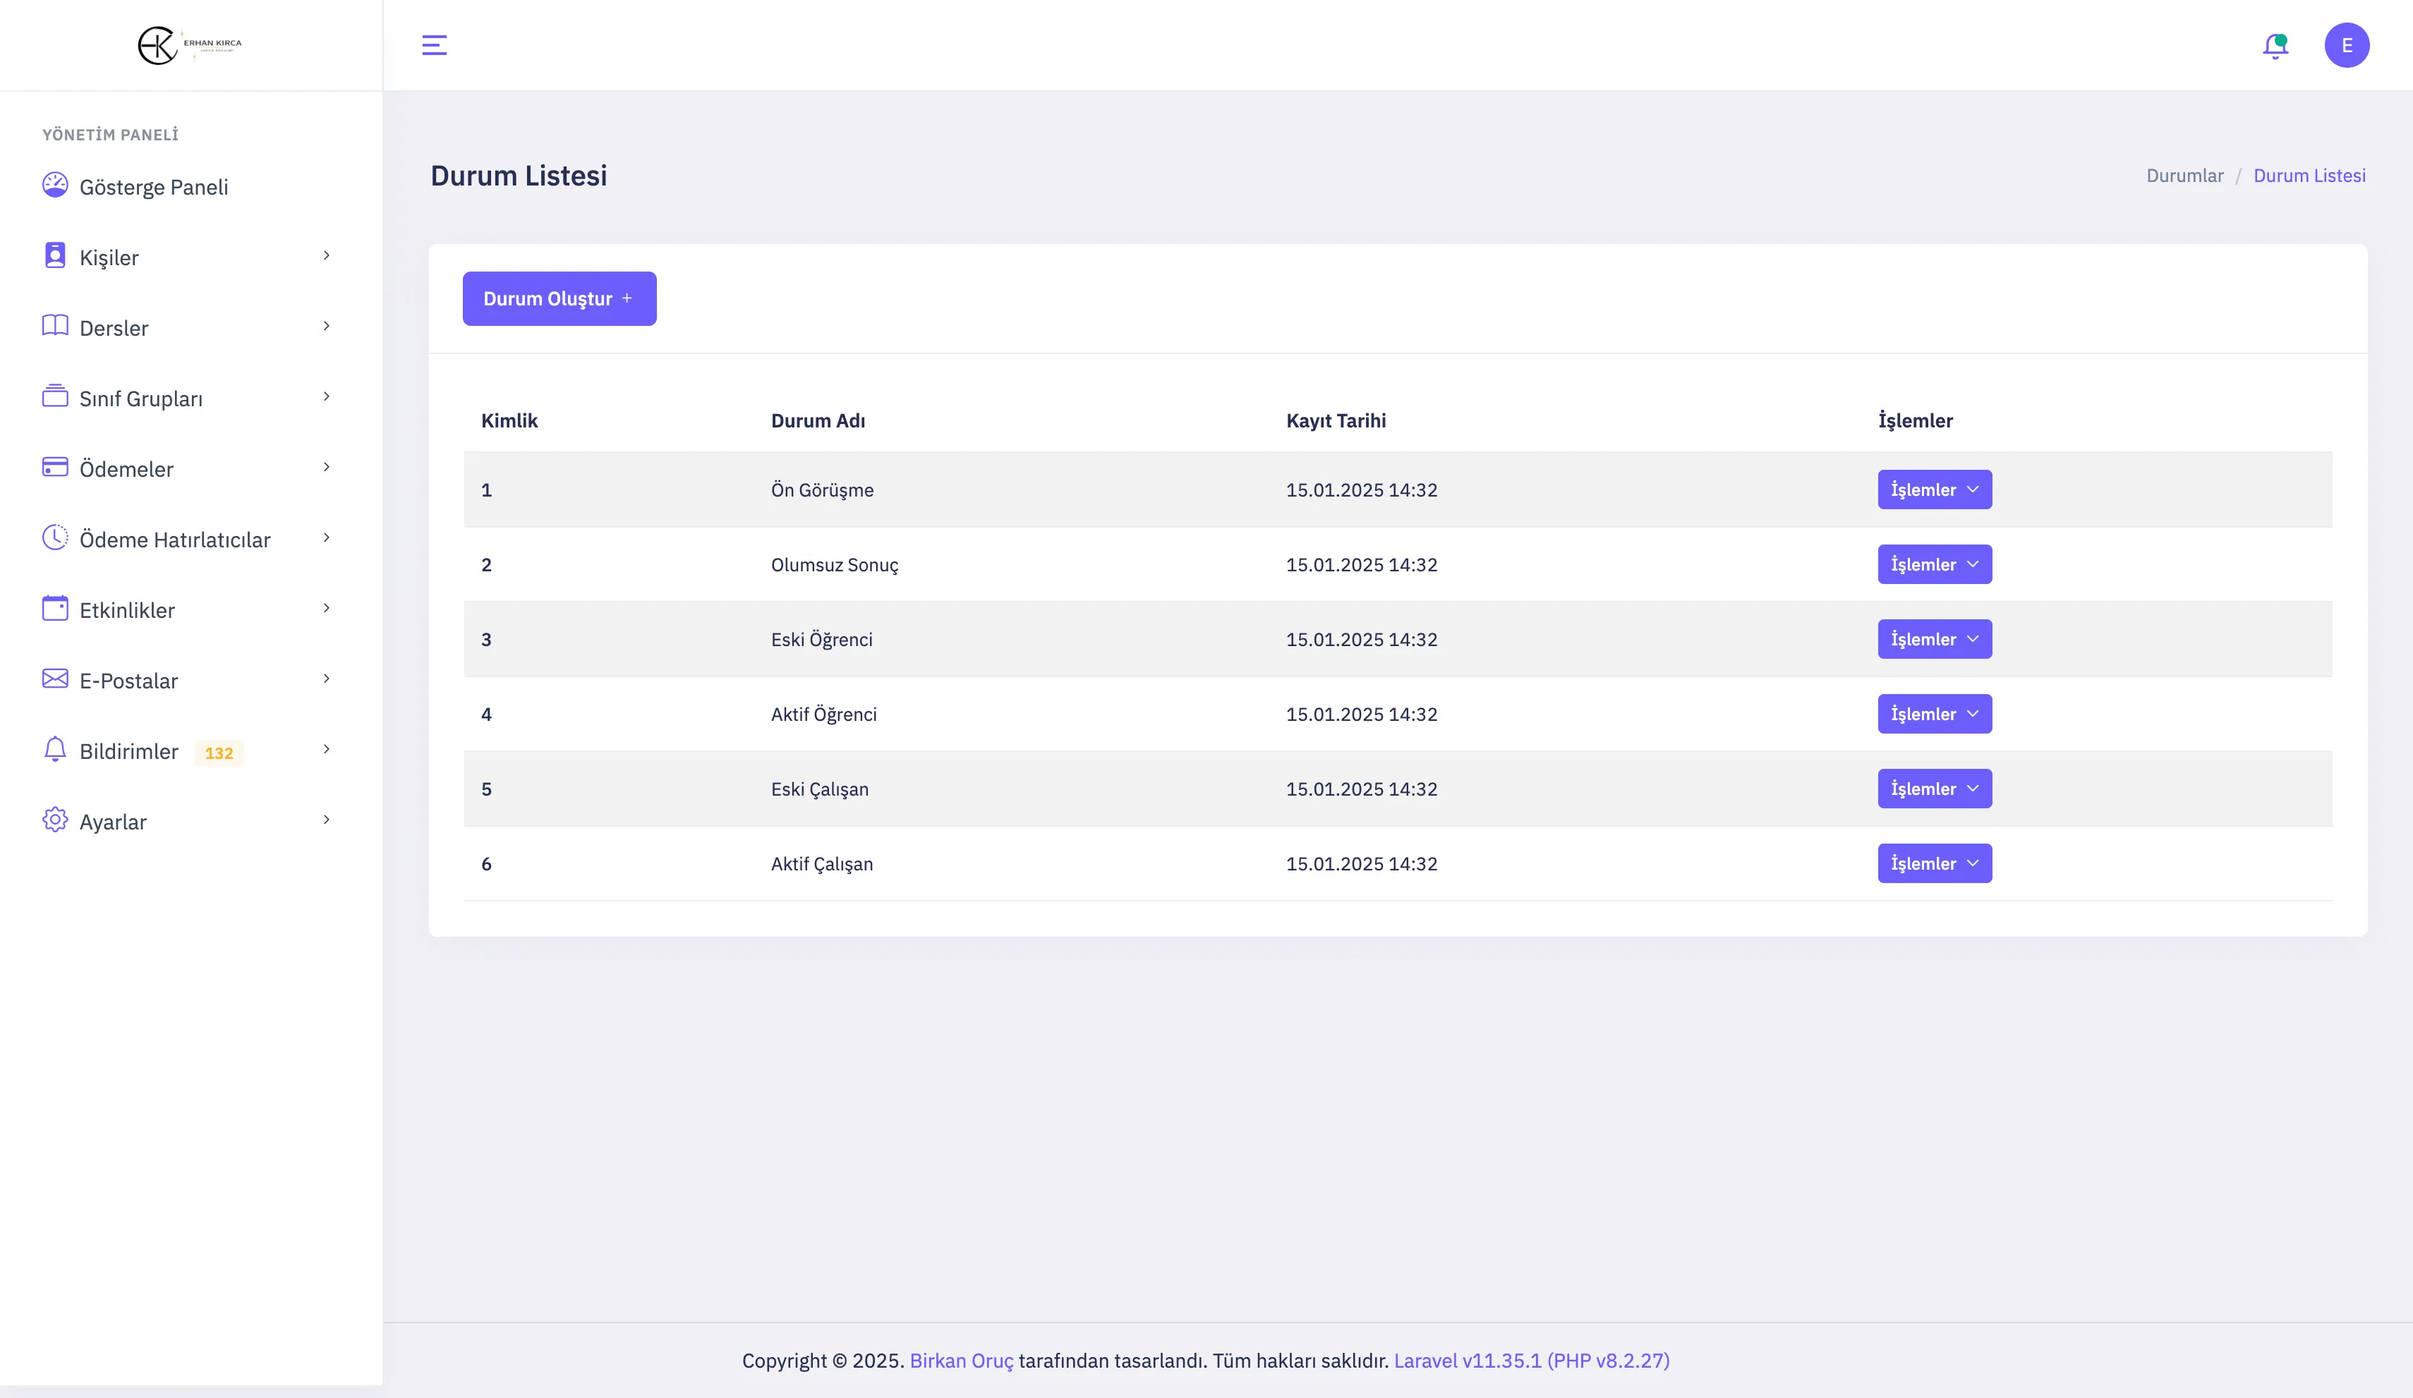Open İşlemler dropdown for Aktif Çalışan
2413x1398 pixels.
[x=1934, y=863]
